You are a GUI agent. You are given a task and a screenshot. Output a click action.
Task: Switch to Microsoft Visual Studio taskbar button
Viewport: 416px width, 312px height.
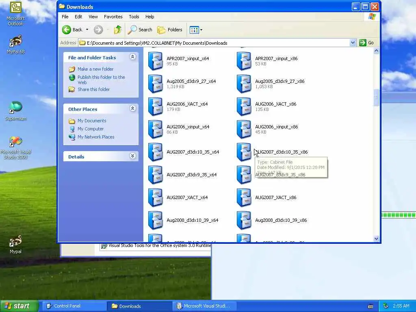pyautogui.click(x=204, y=306)
